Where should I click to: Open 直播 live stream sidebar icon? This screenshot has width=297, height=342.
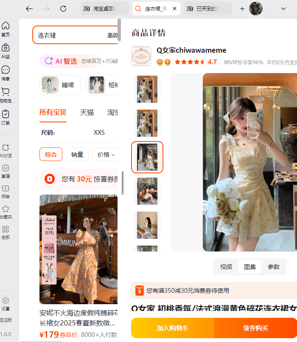6,171
